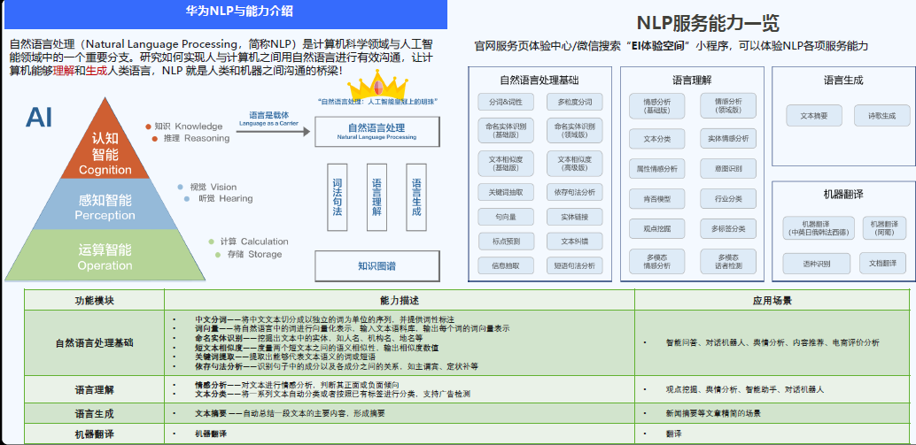Click the 能力描述 table column header
916x445 pixels.
400,301
